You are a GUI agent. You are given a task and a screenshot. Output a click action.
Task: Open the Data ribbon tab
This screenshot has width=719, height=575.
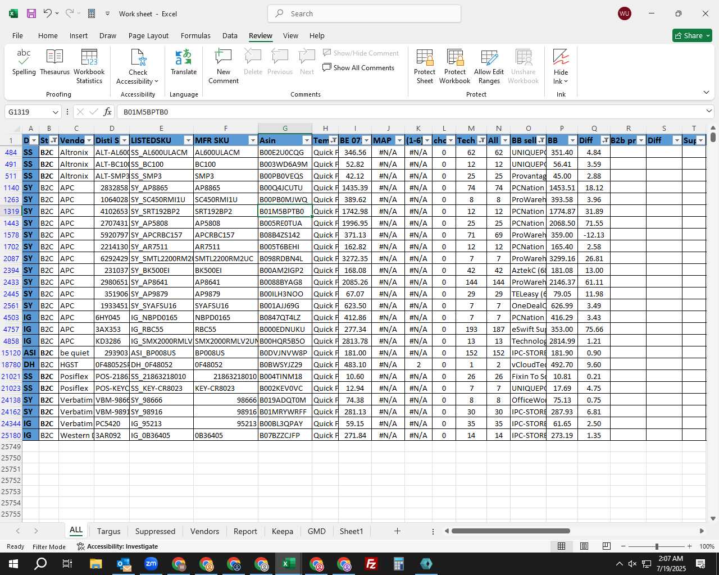(x=230, y=35)
